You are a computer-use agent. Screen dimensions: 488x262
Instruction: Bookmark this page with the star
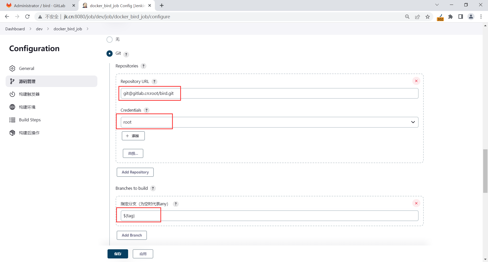428,17
